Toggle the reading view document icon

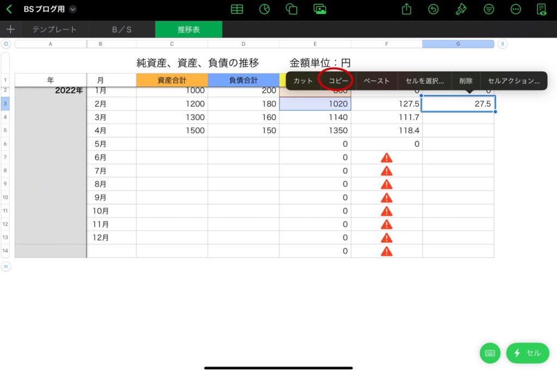[x=542, y=9]
